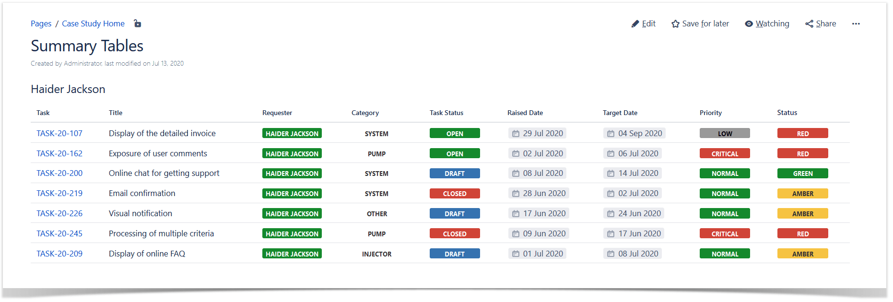Click the Edit pencil icon

point(635,24)
